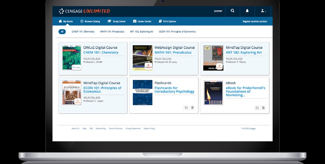Open the Foundations of Marketing cover thumbnail
Image resolution: width=325 pixels, height=164 pixels.
tap(213, 93)
